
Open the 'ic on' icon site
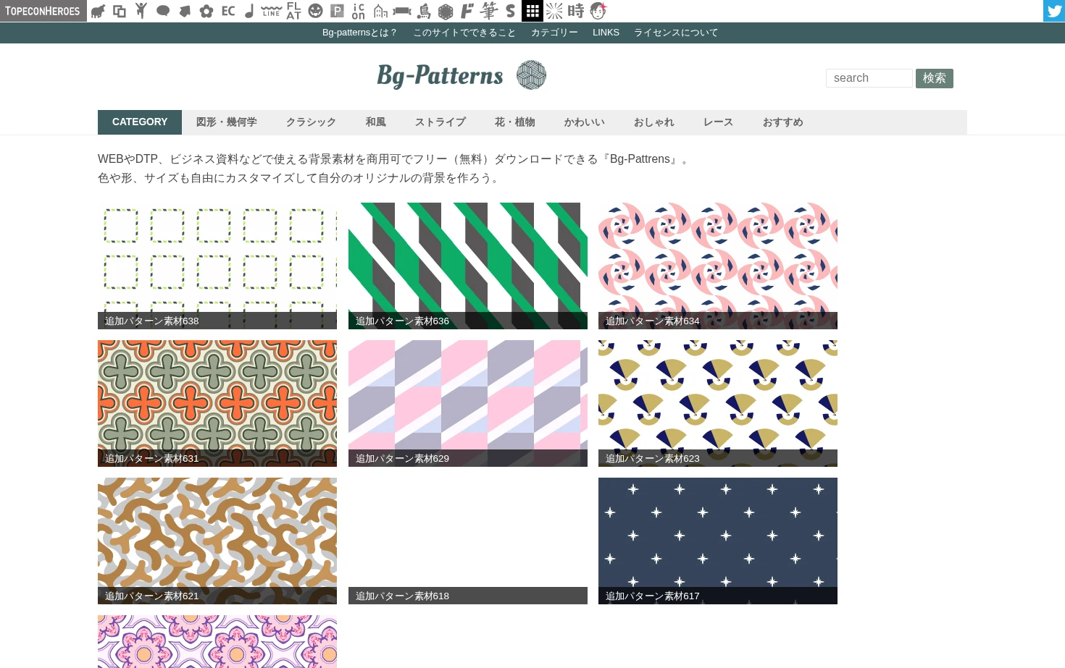[359, 11]
